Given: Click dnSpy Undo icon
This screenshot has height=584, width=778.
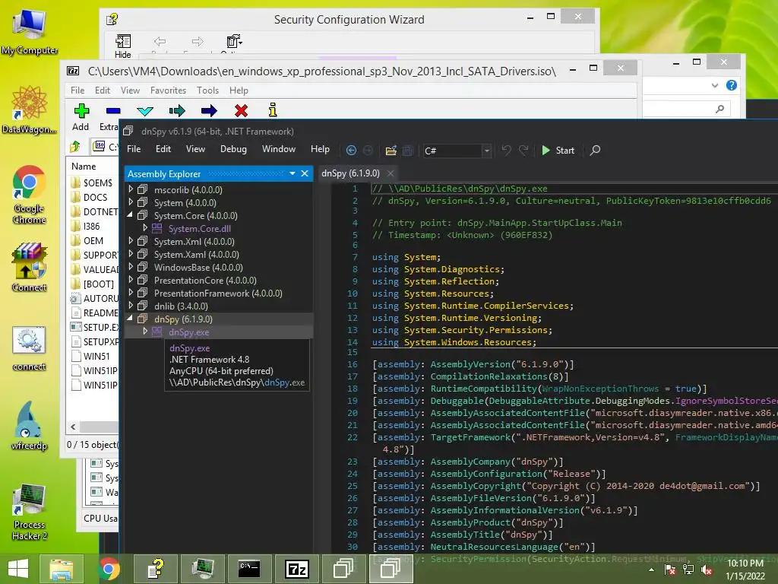Looking at the screenshot, I should pyautogui.click(x=506, y=150).
